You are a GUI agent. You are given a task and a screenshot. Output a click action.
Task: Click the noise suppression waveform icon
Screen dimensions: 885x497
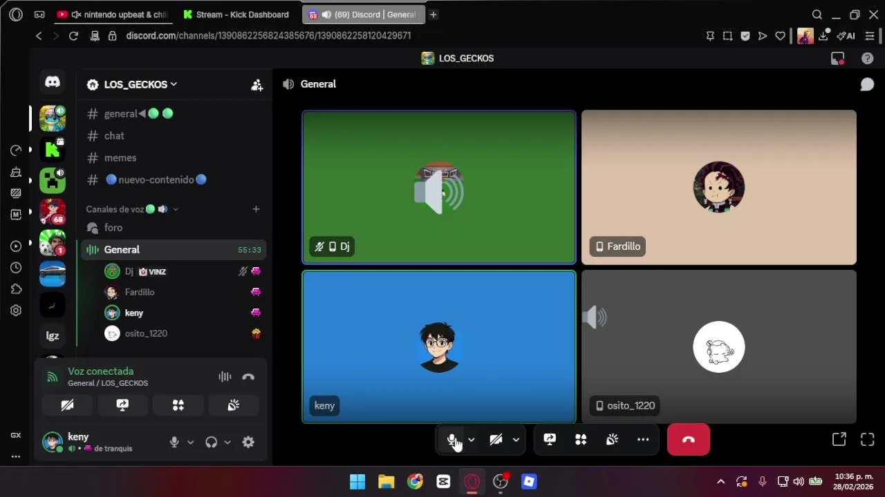click(x=225, y=377)
